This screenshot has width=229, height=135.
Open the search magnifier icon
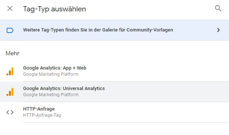tap(218, 8)
